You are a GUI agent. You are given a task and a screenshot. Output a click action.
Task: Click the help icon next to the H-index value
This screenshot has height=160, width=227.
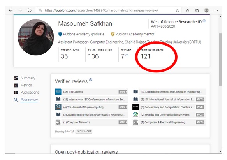point(127,55)
